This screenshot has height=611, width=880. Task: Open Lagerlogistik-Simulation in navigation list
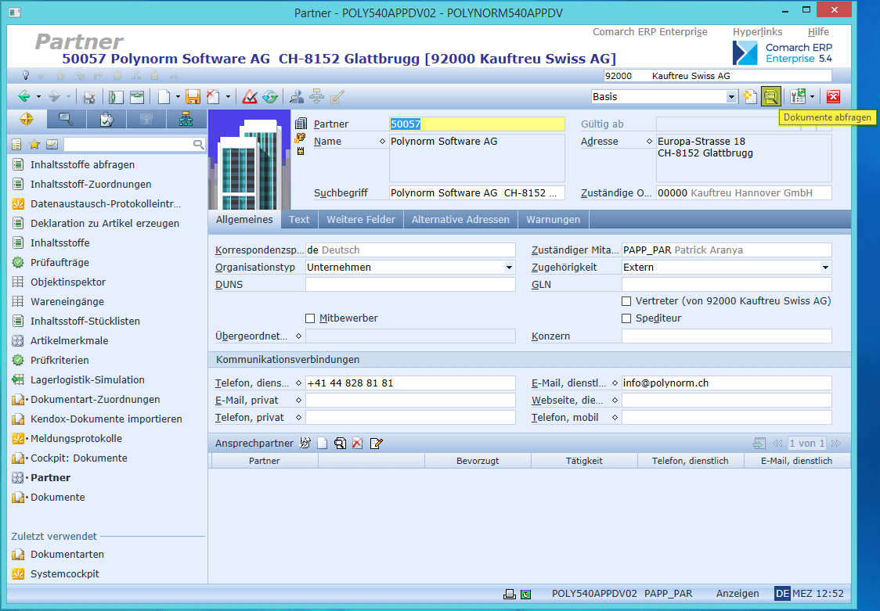88,380
